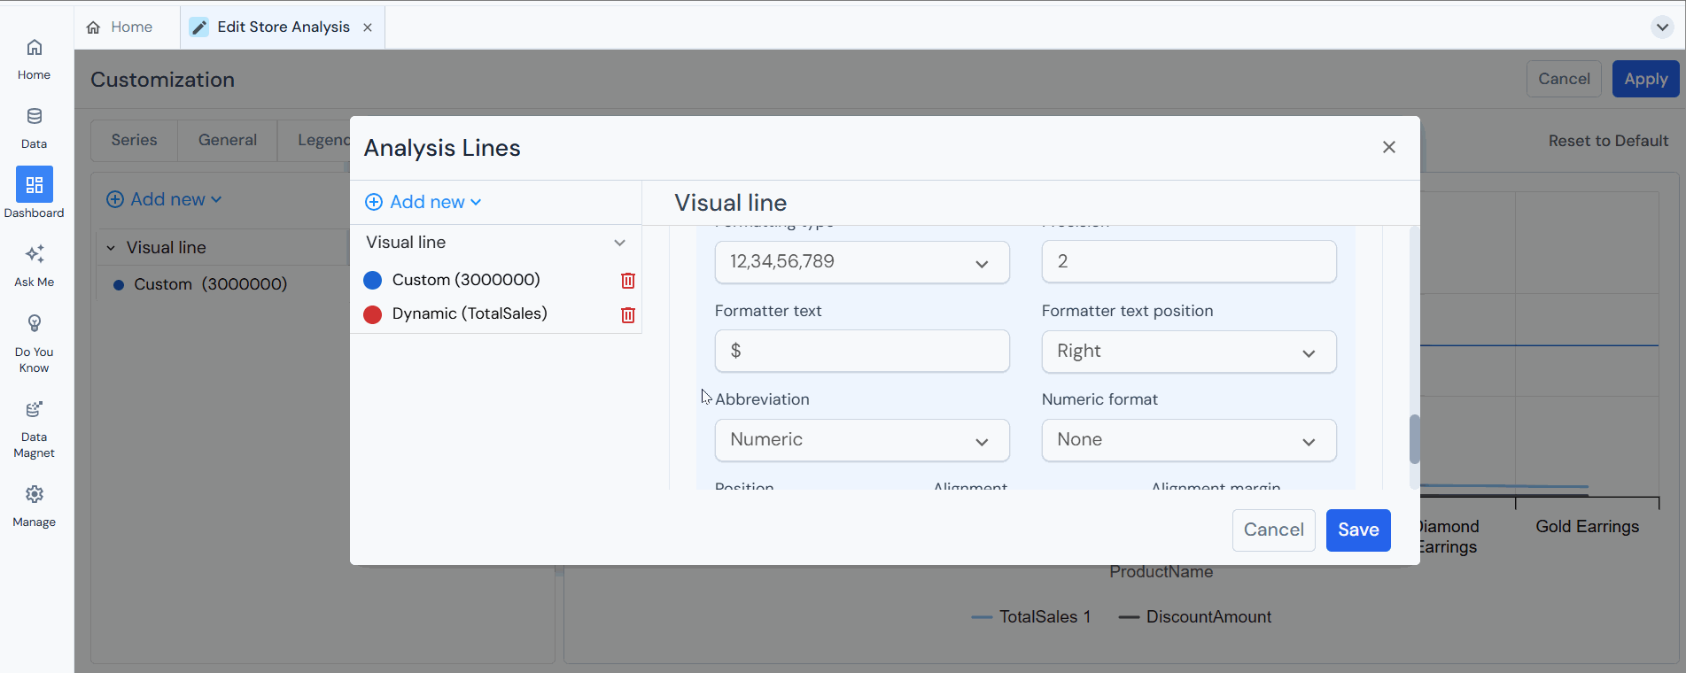Open Do You Know insights
The image size is (1686, 673).
pos(34,344)
